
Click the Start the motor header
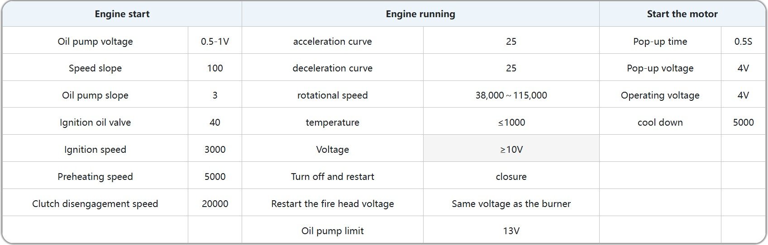pos(682,14)
